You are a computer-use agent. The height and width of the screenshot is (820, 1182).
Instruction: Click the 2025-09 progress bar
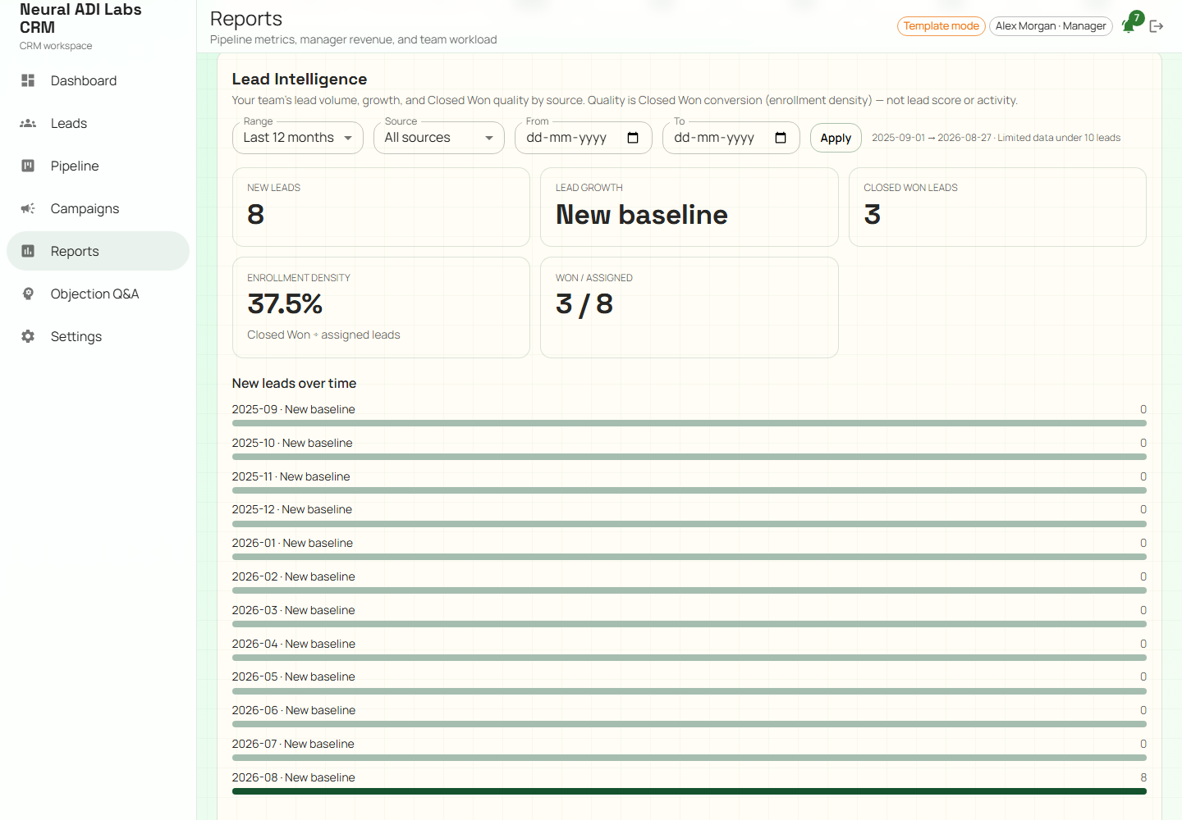click(689, 423)
